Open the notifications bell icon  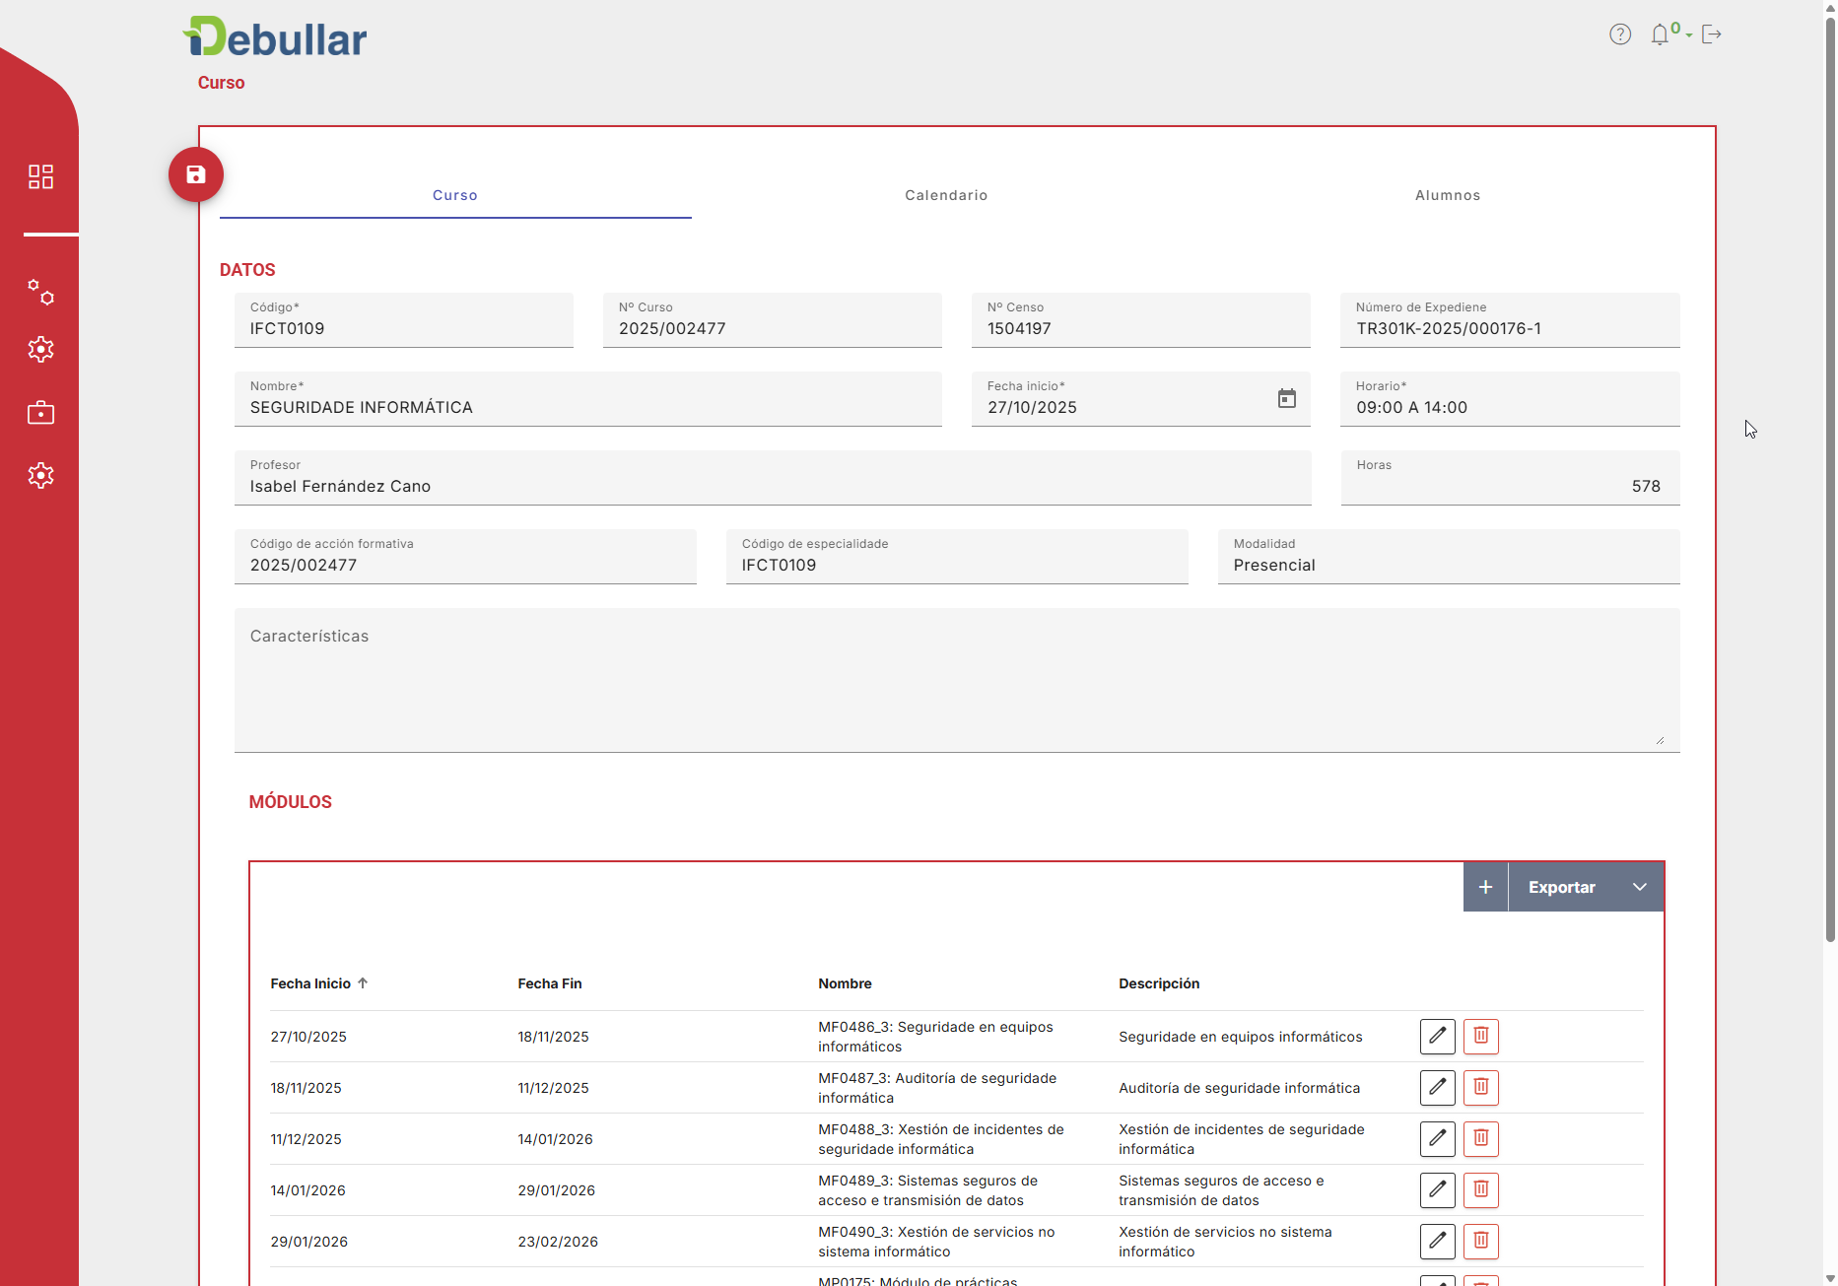tap(1660, 34)
